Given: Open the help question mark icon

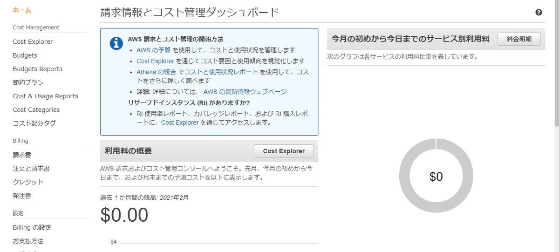Looking at the screenshot, I should (539, 13).
